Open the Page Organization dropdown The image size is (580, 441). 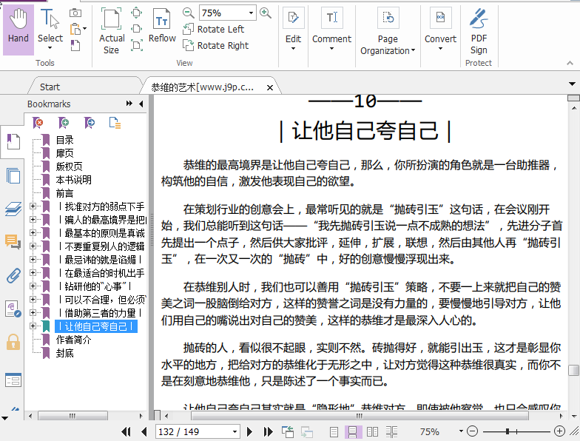(x=388, y=44)
